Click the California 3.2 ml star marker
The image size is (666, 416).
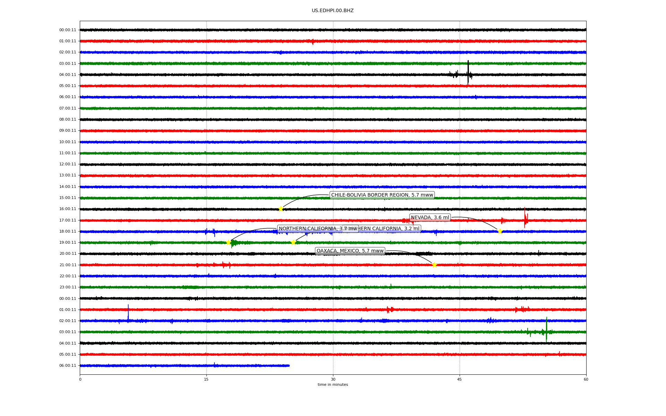tap(293, 242)
